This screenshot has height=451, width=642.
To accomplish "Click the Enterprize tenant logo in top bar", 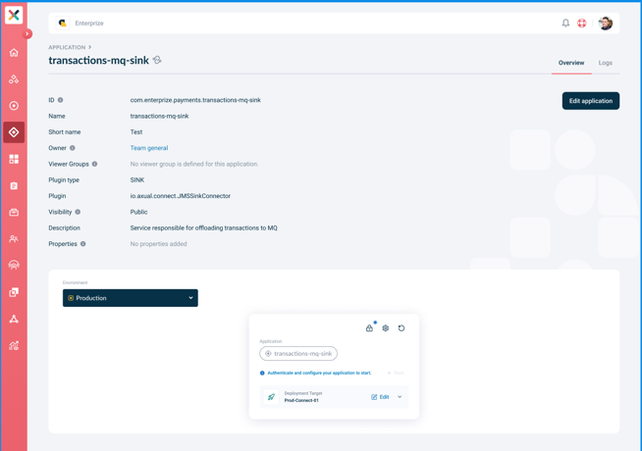I will (x=63, y=24).
